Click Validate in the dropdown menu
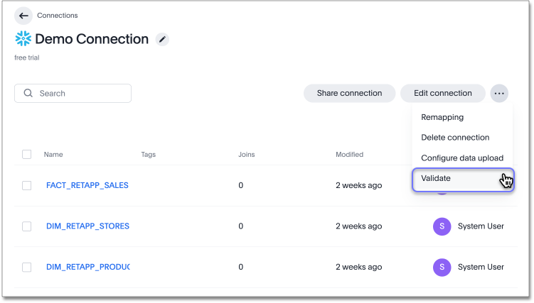 pyautogui.click(x=436, y=179)
